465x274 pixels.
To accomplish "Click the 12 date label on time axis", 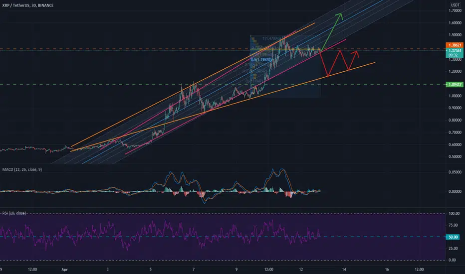I will pyautogui.click(x=301, y=270).
